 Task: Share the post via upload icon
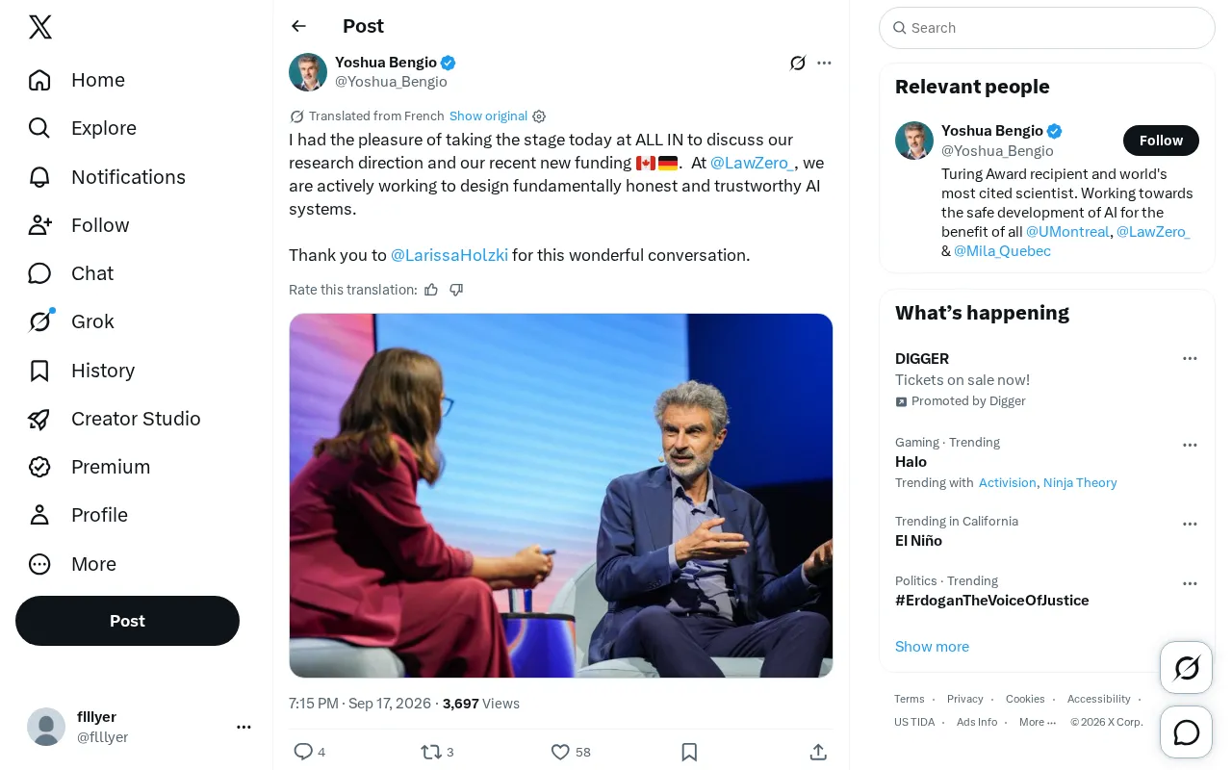coord(818,752)
